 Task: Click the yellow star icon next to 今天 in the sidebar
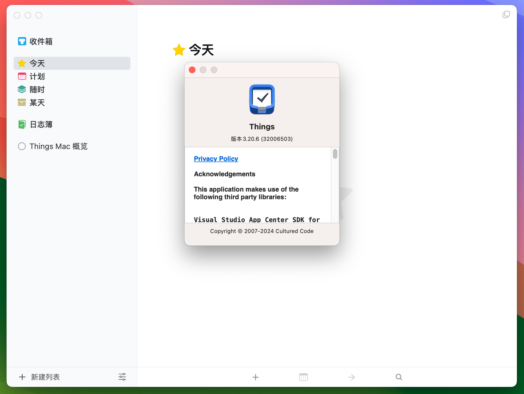22,63
